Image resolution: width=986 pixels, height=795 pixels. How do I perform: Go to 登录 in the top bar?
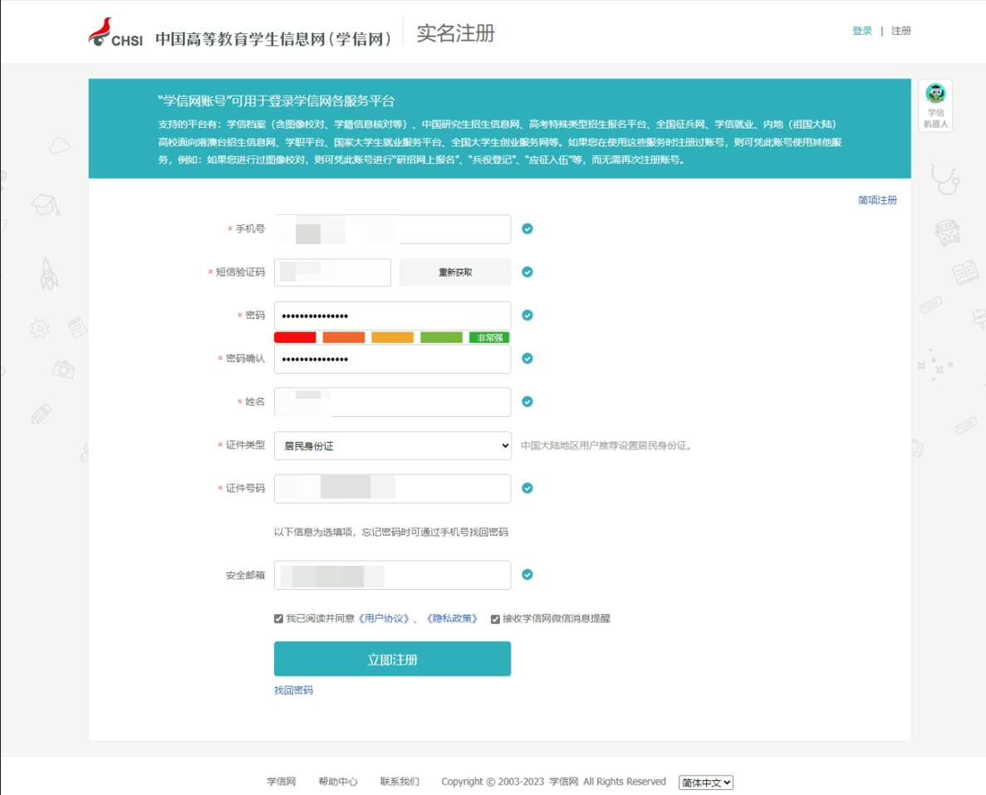[862, 31]
